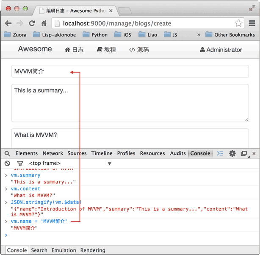Click the Administrator user link
The height and width of the screenshot is (255, 260).
[221, 50]
